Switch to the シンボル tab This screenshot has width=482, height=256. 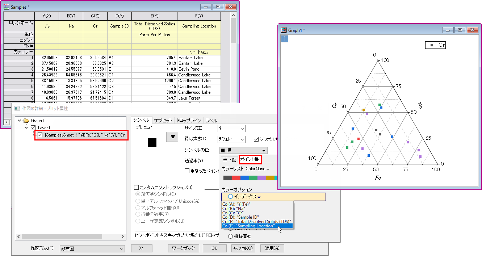[141, 120]
